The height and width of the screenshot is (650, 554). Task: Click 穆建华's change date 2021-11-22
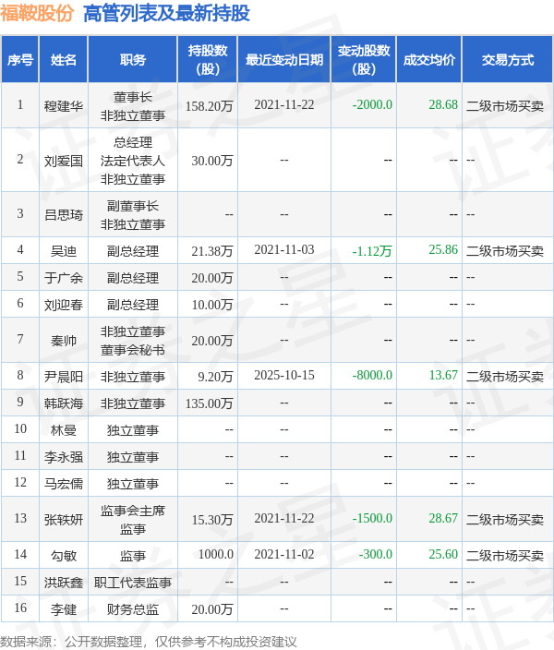(284, 104)
